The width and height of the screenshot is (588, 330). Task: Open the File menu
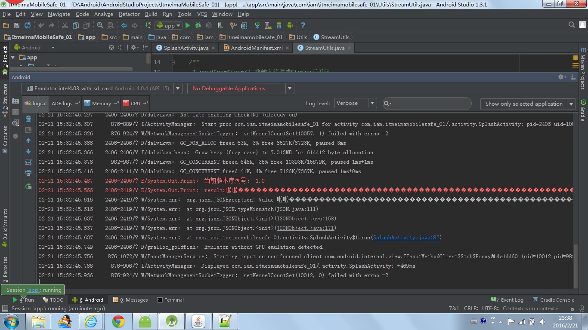6,14
